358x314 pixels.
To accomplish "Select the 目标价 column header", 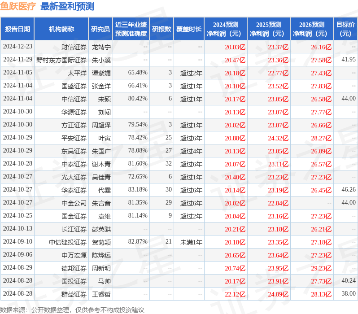I will tap(345, 29).
